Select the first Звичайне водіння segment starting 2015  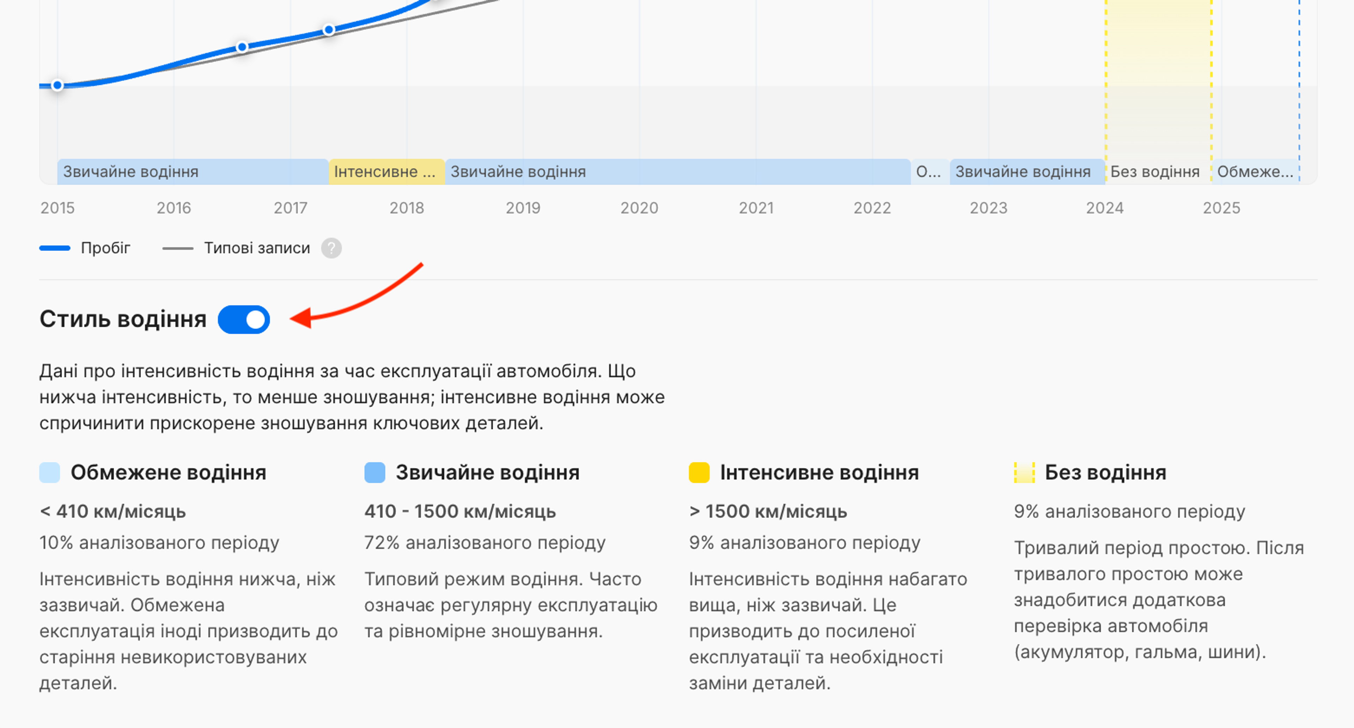tap(193, 172)
